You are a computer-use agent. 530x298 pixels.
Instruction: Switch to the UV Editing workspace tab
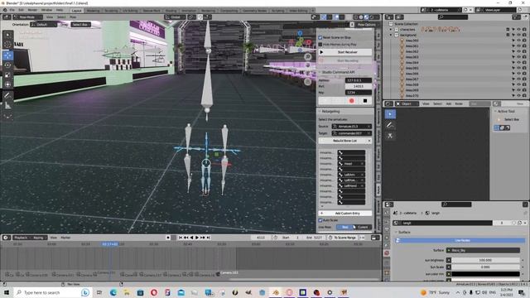coord(130,11)
